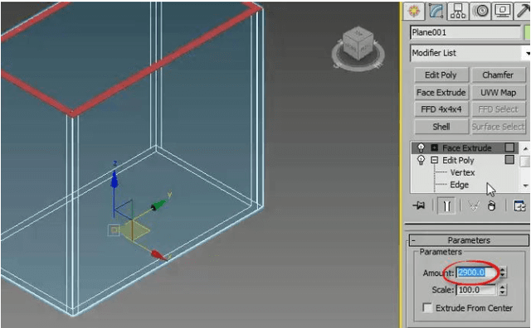Open the Motion panel tab

(480, 11)
